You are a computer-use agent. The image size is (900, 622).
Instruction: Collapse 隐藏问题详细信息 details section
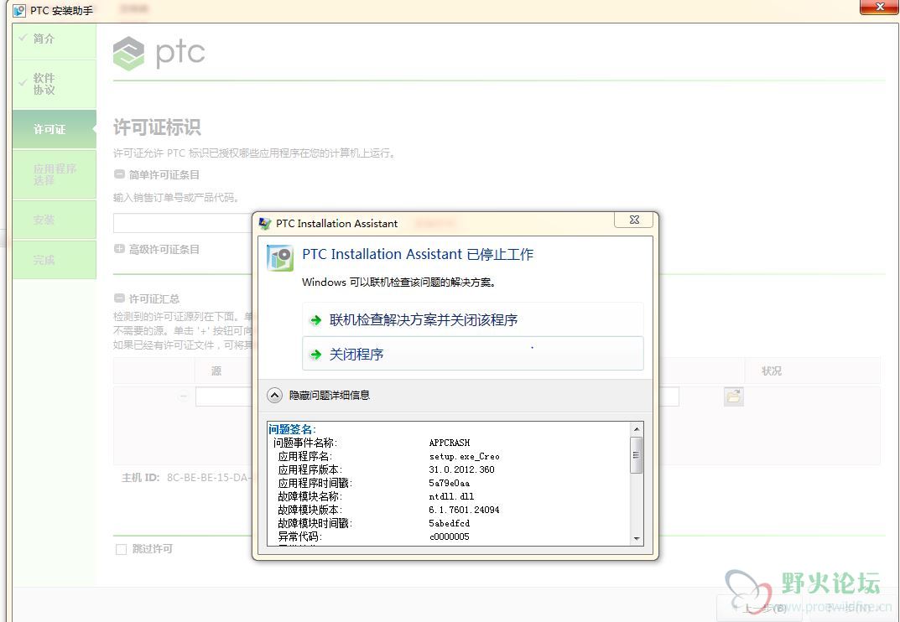click(274, 396)
